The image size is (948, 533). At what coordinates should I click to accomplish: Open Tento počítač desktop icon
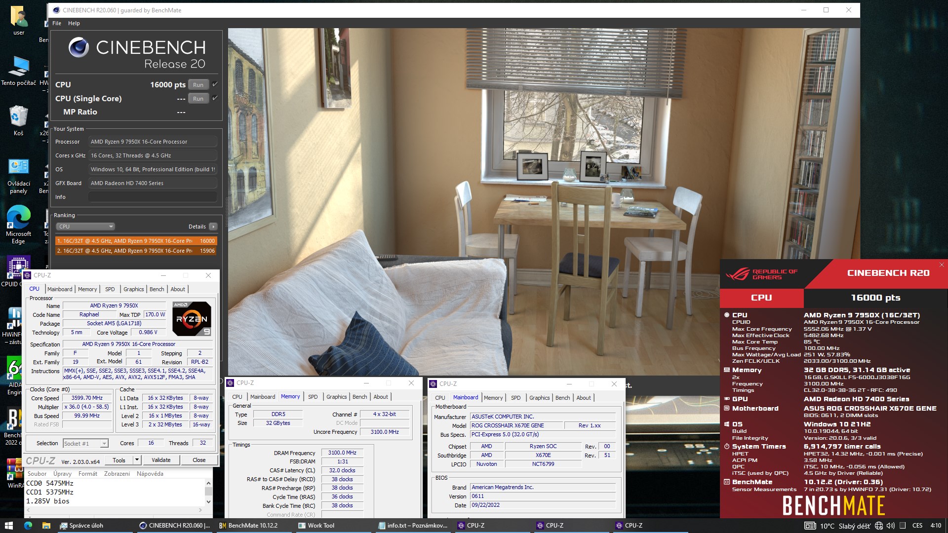(19, 72)
